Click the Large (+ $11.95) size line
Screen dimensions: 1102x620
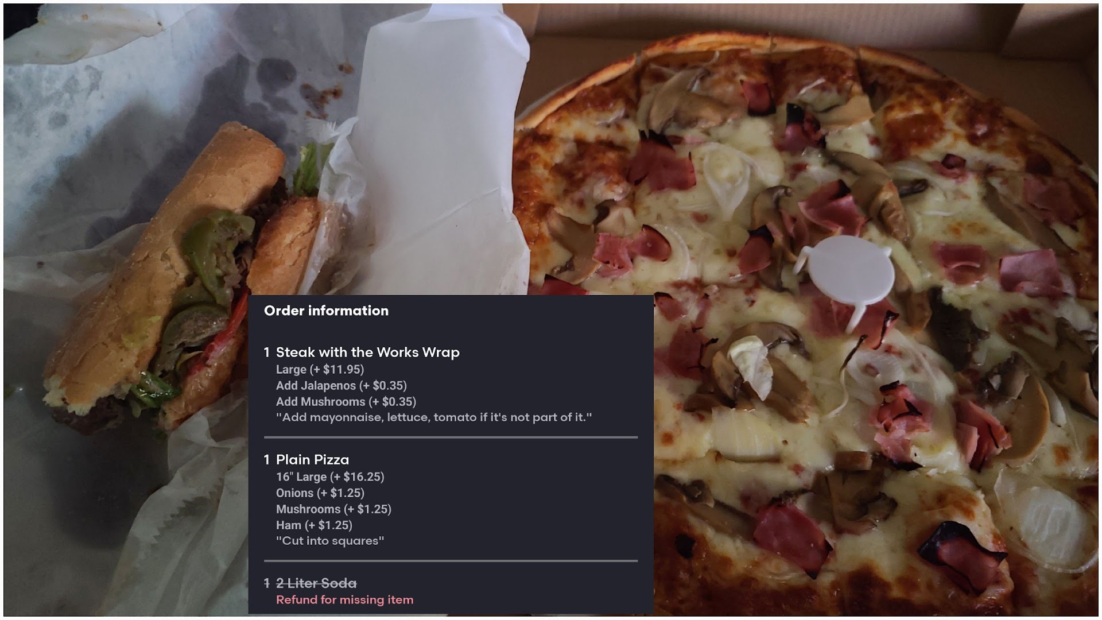click(x=320, y=370)
